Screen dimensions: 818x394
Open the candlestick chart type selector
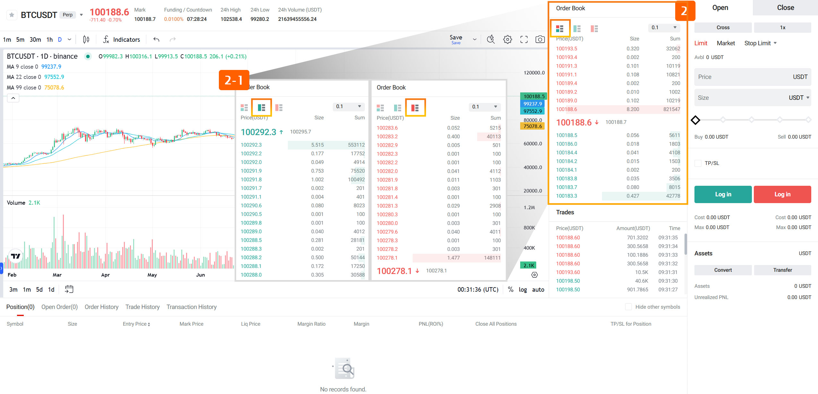(x=86, y=39)
